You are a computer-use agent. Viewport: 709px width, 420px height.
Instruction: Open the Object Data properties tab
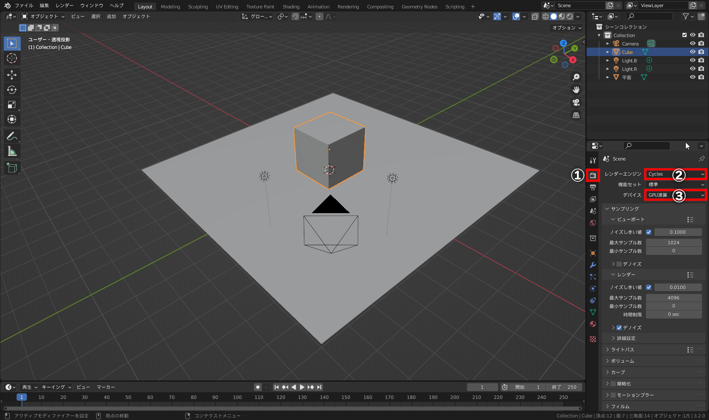tap(593, 312)
